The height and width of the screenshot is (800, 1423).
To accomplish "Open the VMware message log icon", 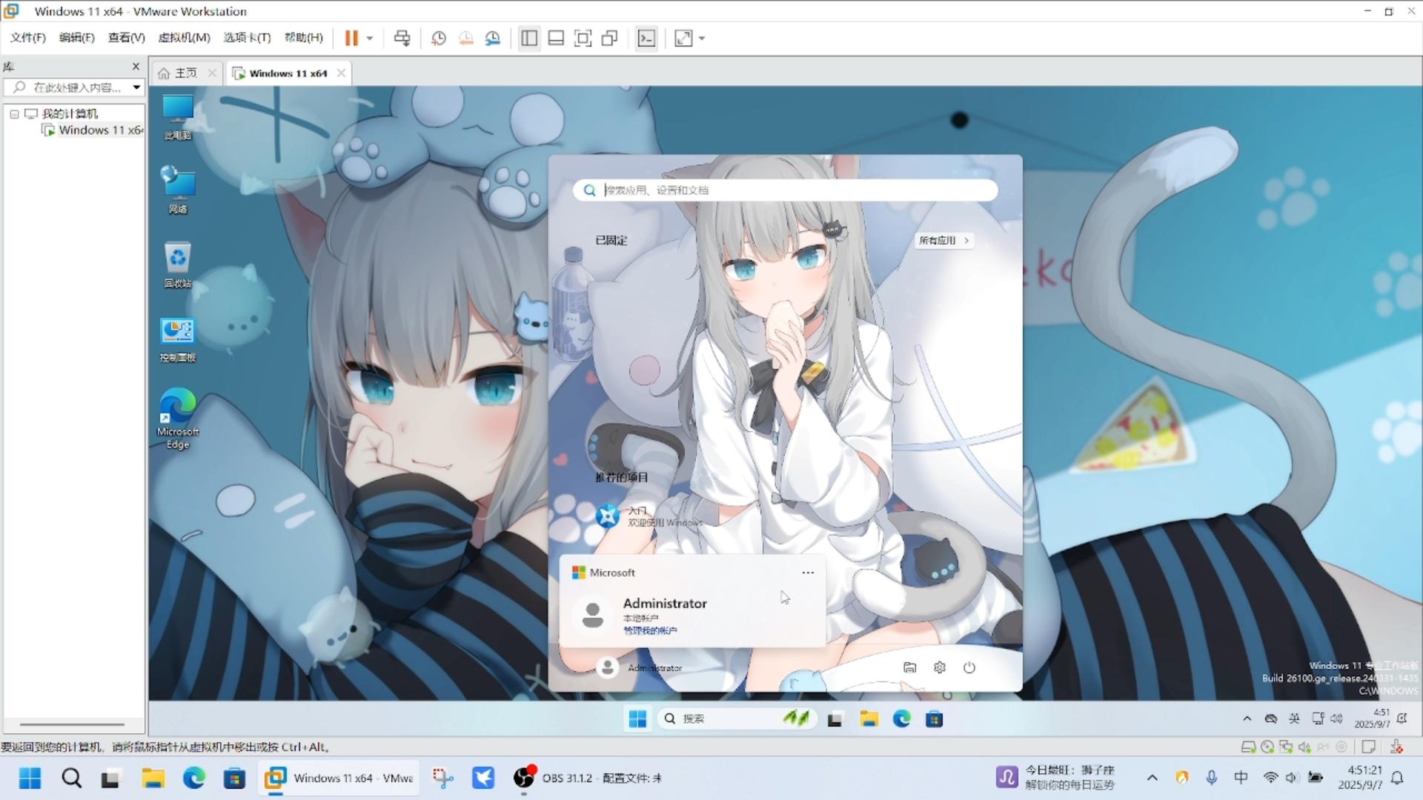I will tap(1369, 747).
